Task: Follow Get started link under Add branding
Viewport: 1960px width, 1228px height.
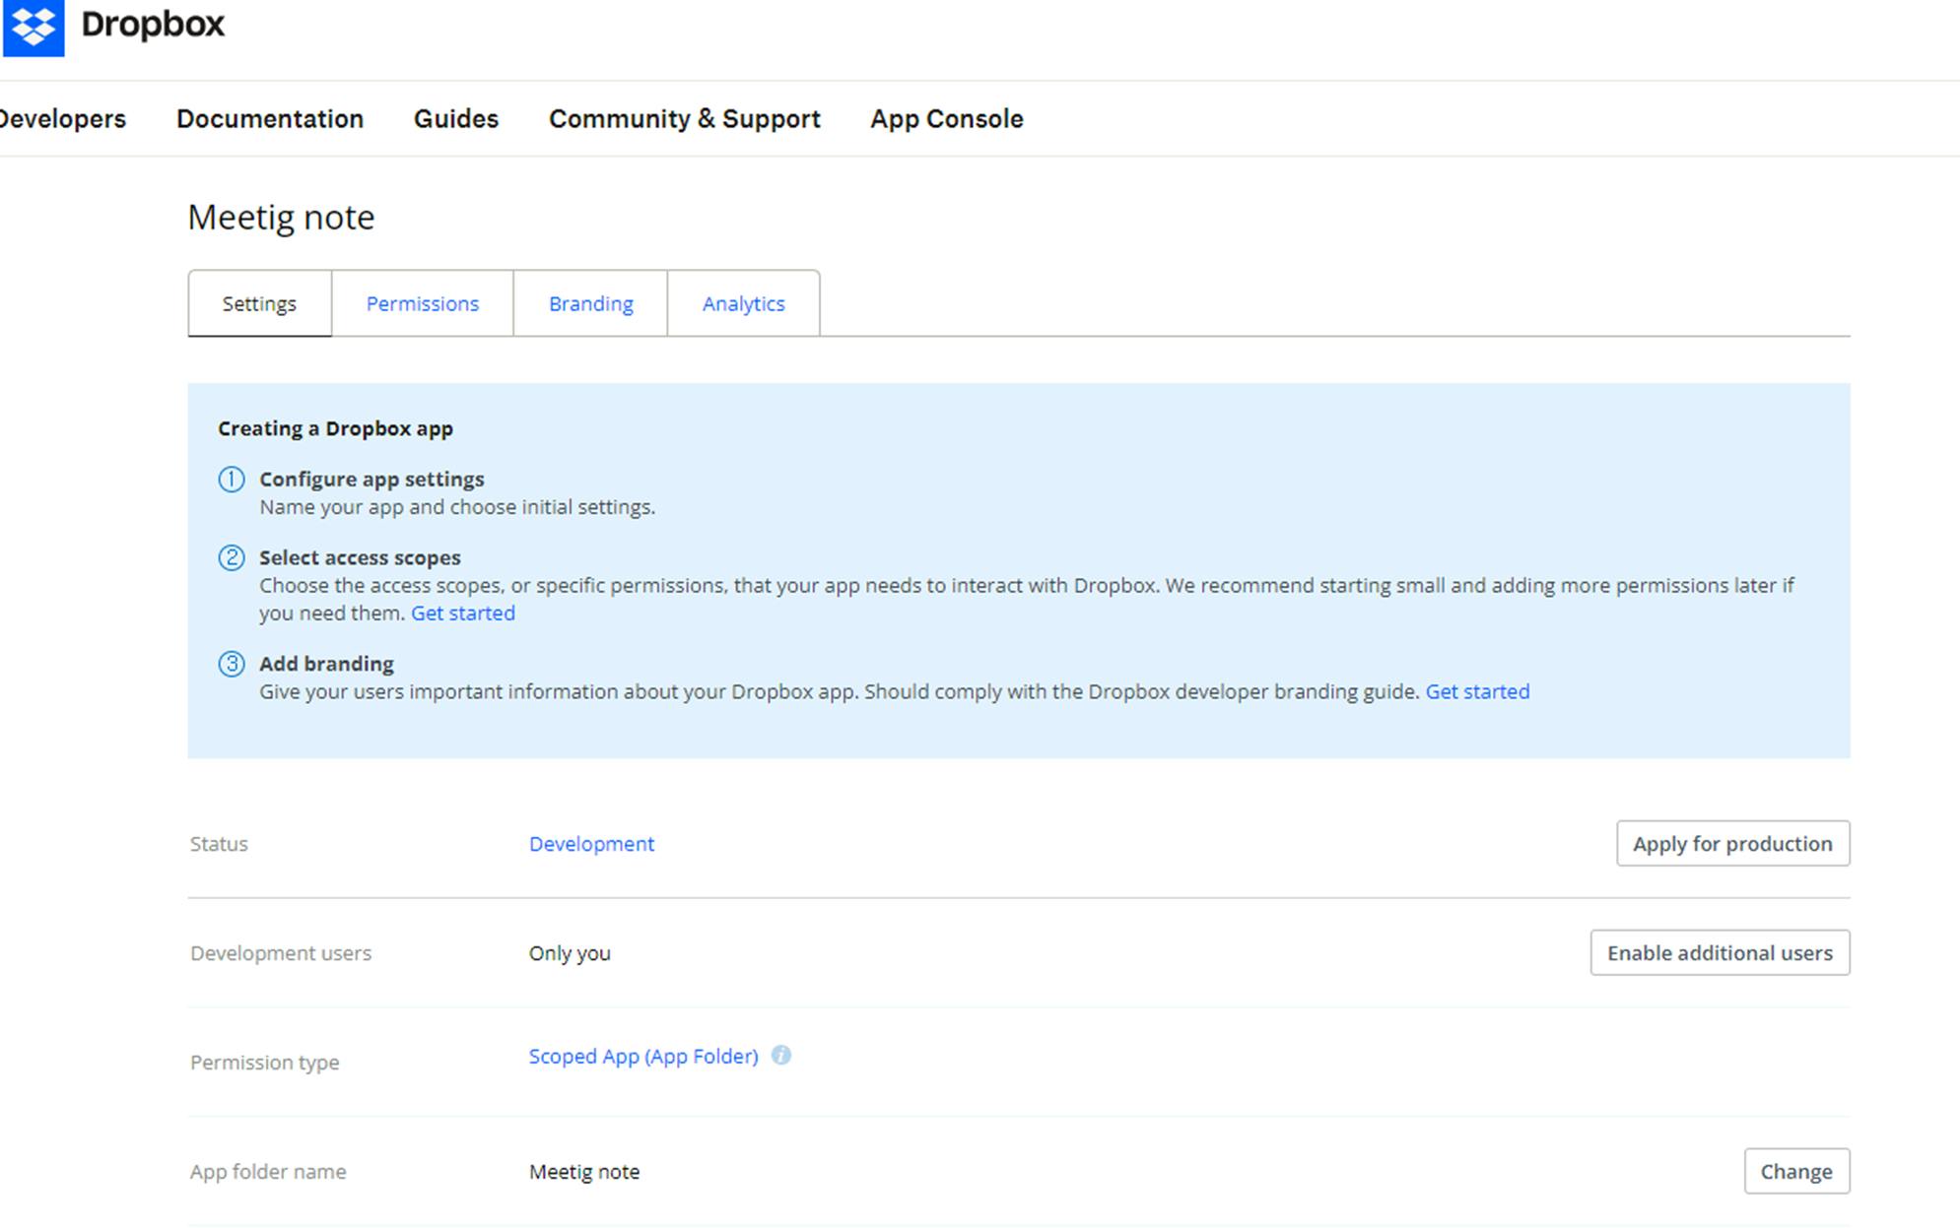Action: 1477,691
